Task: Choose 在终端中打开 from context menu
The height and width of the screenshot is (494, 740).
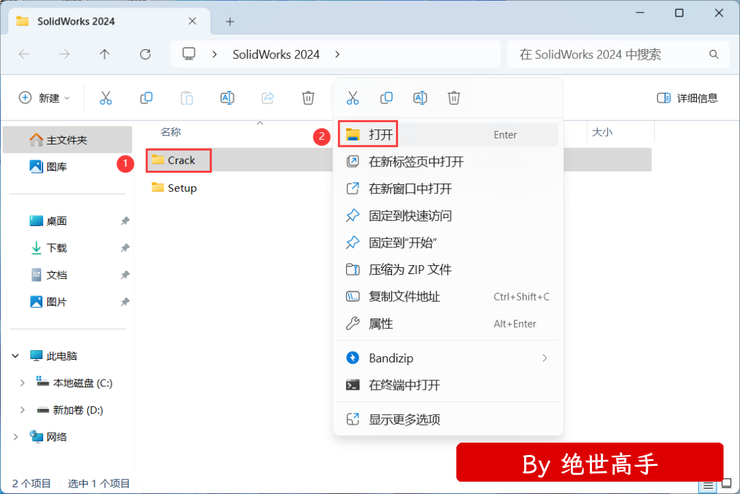Action: pos(404,385)
